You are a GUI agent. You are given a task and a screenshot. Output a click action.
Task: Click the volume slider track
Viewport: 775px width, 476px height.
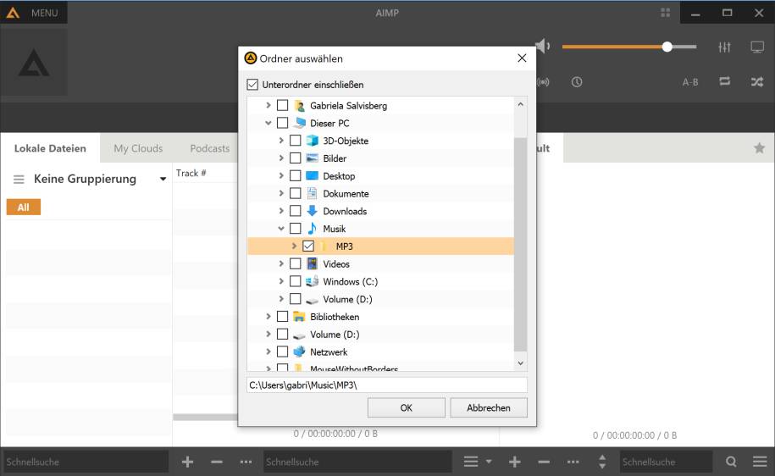click(x=627, y=47)
